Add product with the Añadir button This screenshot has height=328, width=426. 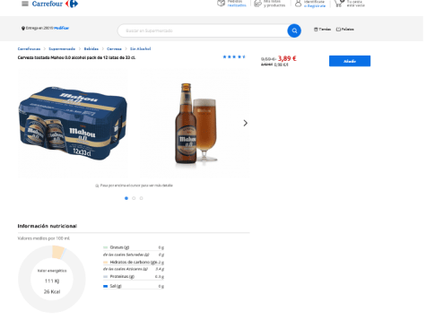click(x=350, y=61)
